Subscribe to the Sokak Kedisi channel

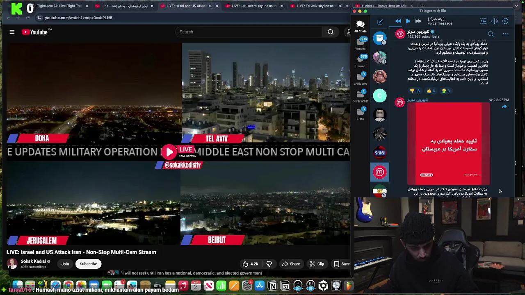(x=88, y=264)
